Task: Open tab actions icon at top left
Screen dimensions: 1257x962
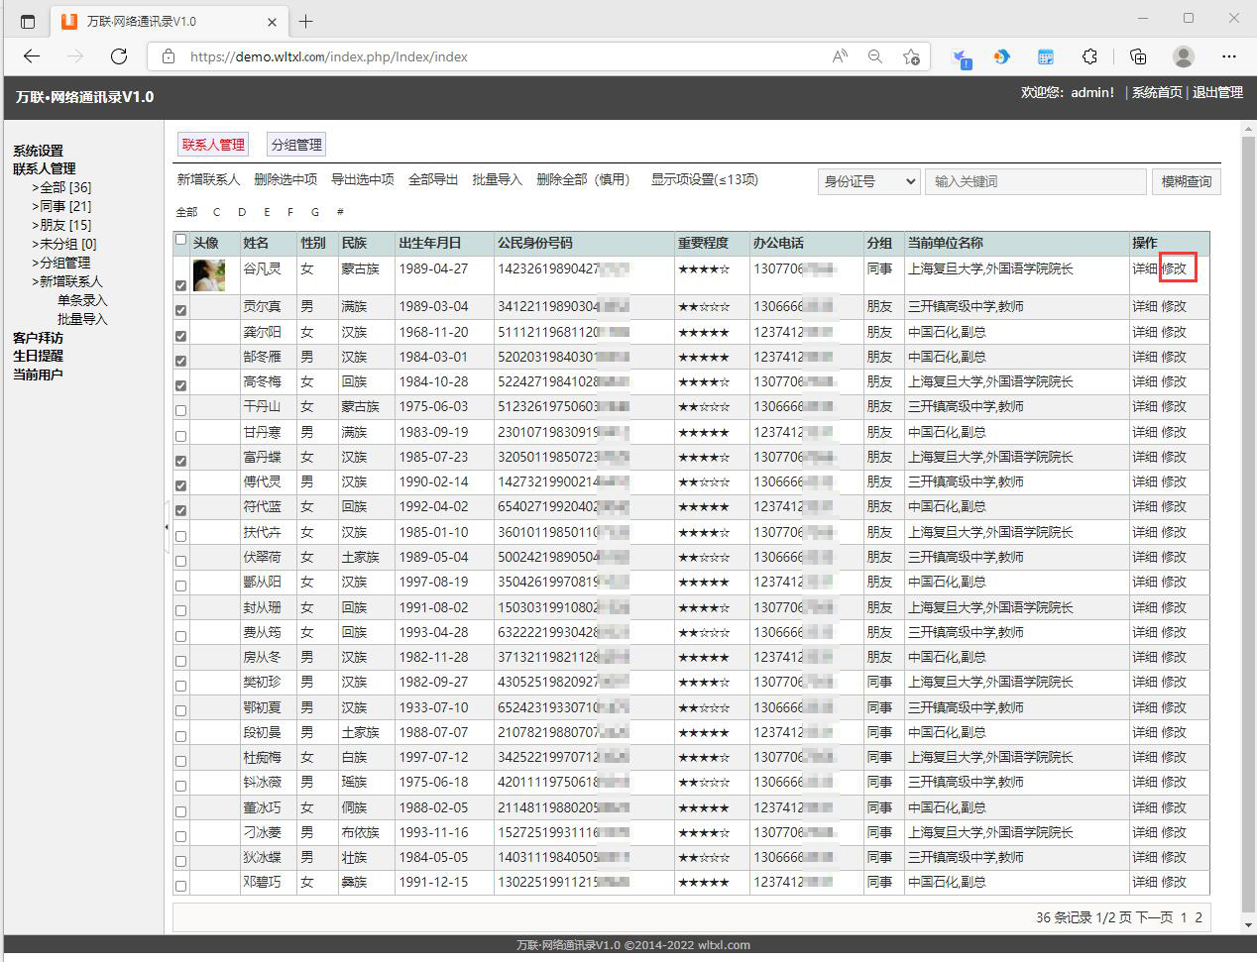Action: click(x=28, y=21)
